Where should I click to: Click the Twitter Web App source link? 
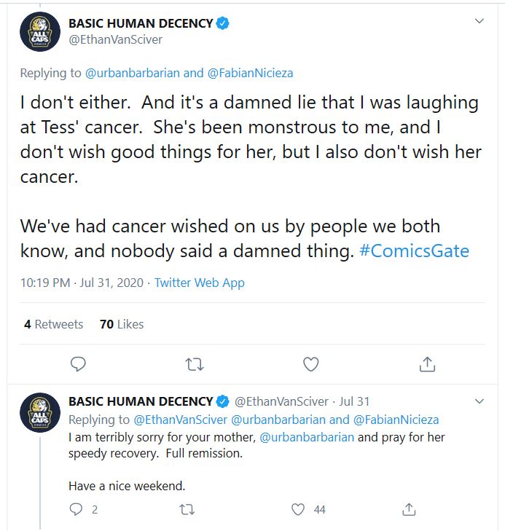tap(199, 283)
